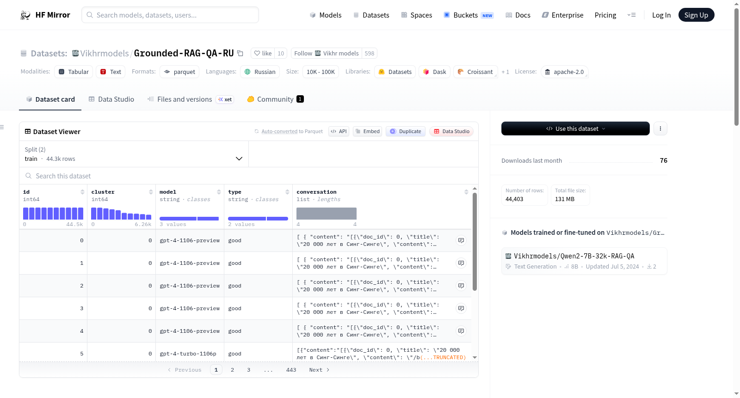The height and width of the screenshot is (398, 740).
Task: Like this dataset
Action: click(x=263, y=53)
